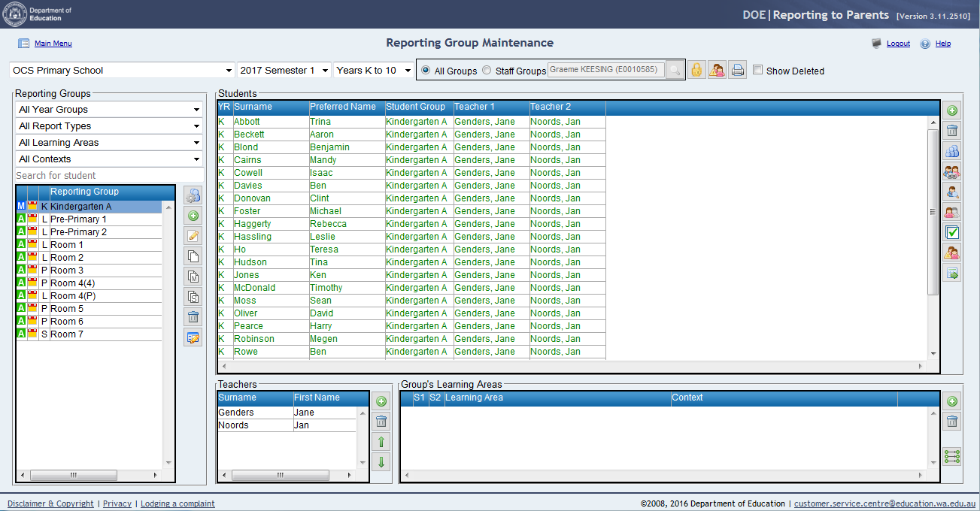Click the printer icon in top toolbar
Image resolution: width=980 pixels, height=511 pixels.
coord(738,70)
